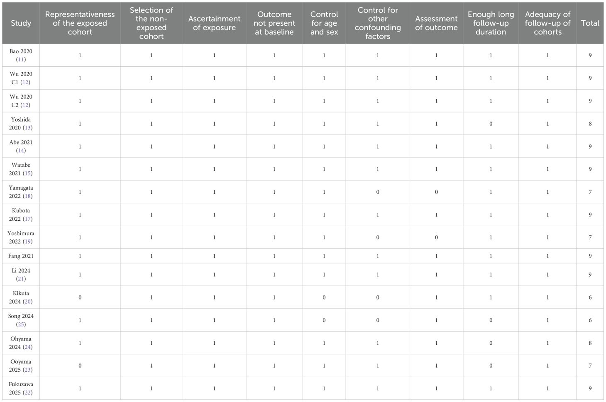
Task: Open citation 19 for Yoshimura 2022
Action: [28, 241]
